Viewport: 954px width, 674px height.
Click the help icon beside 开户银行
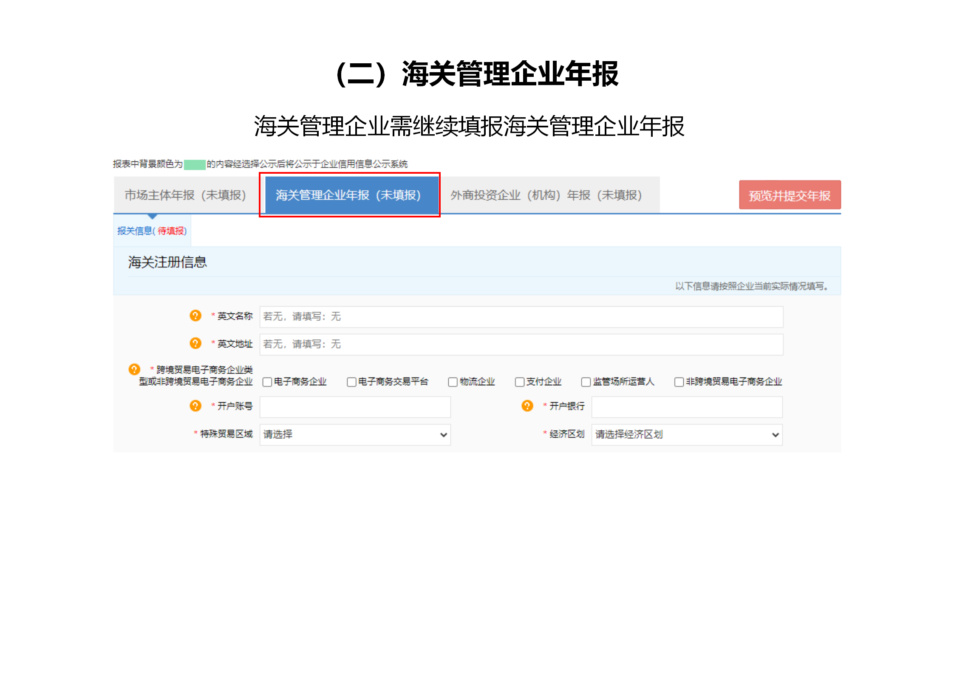(x=527, y=406)
